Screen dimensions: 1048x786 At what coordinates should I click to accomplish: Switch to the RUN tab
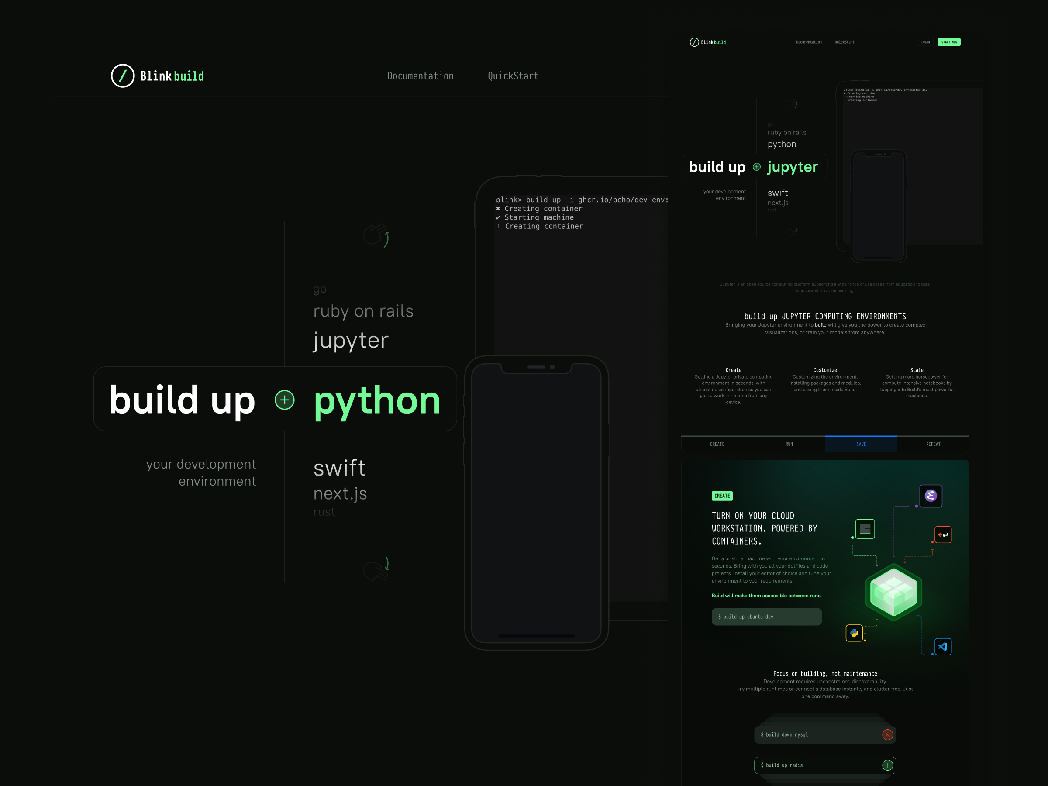(789, 444)
